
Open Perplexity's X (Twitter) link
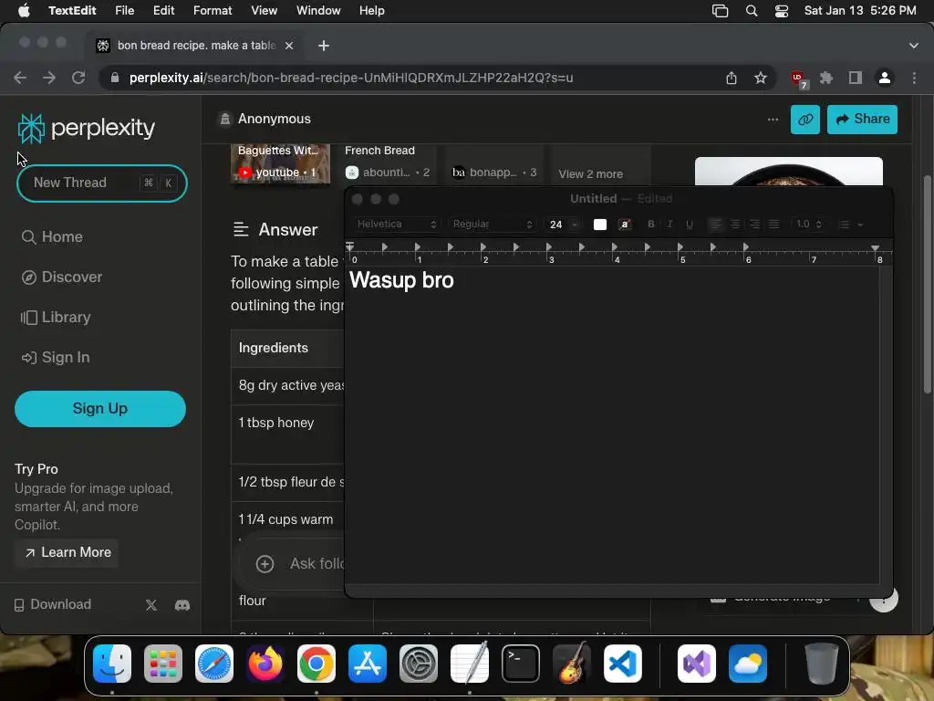[151, 605]
